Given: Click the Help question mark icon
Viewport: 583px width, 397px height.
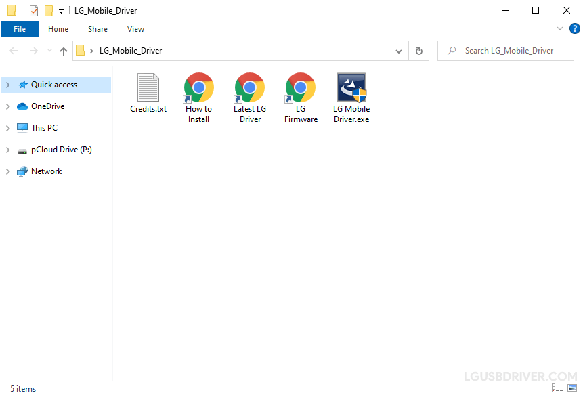Looking at the screenshot, I should point(575,28).
